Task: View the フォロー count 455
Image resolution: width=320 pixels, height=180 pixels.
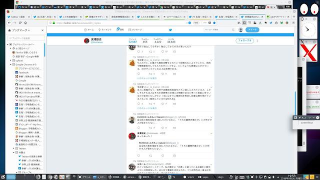Action: point(145,40)
